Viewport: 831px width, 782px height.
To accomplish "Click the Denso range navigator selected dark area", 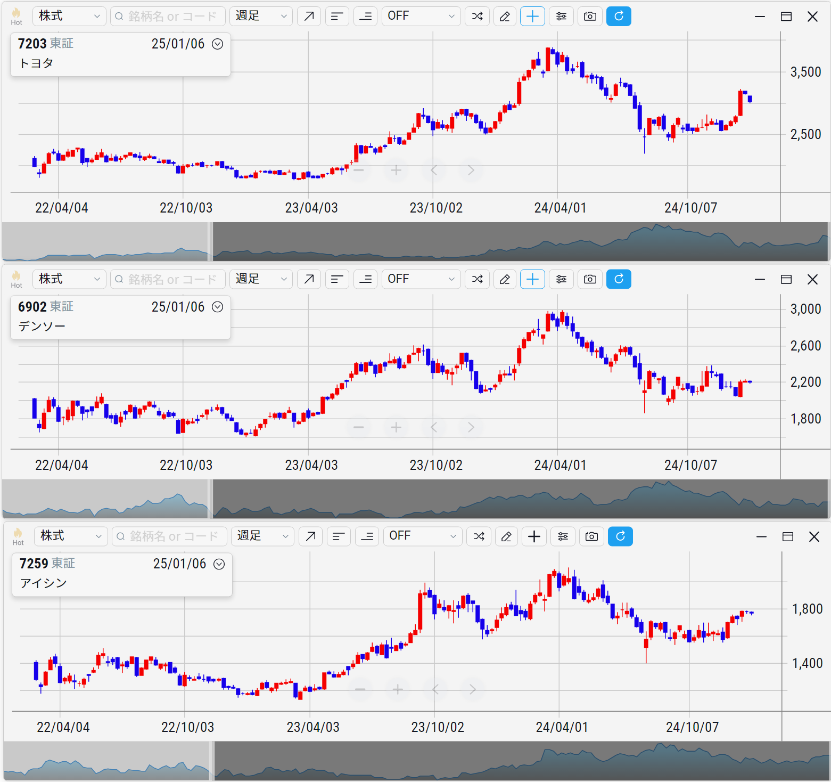I will pyautogui.click(x=520, y=499).
